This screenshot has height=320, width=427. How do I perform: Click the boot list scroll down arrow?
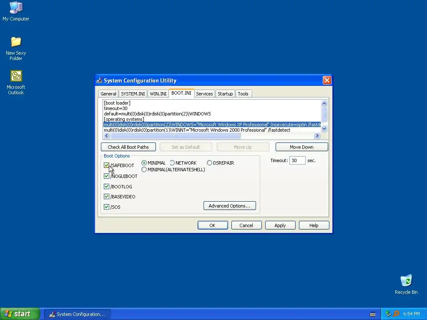(324, 129)
